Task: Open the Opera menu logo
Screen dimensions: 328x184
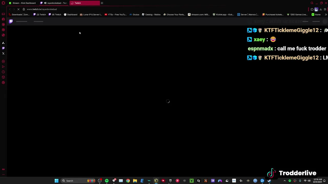Action: pyautogui.click(x=3, y=3)
